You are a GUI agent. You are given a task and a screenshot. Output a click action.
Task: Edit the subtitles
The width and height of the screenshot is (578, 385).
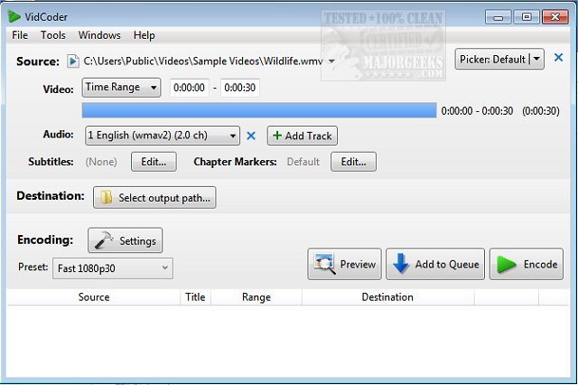(x=154, y=162)
